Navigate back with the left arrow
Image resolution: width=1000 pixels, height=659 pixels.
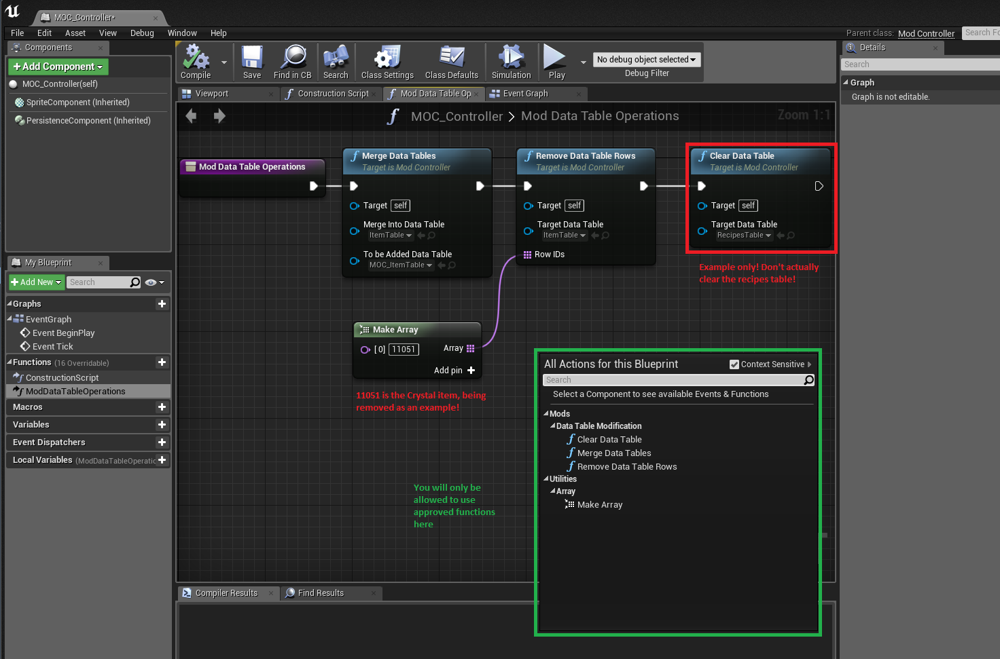[192, 116]
